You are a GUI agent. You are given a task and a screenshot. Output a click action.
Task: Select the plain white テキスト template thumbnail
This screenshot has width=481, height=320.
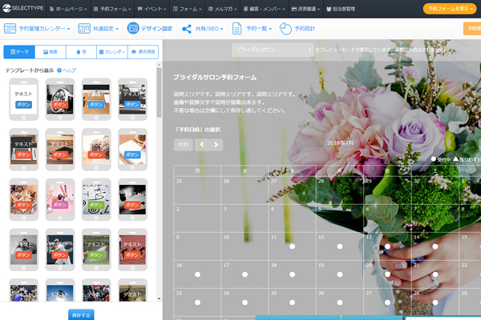(x=24, y=99)
